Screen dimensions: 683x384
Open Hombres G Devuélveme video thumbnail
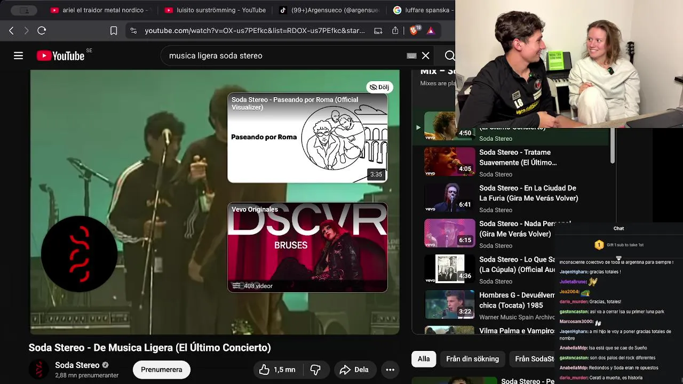(449, 305)
